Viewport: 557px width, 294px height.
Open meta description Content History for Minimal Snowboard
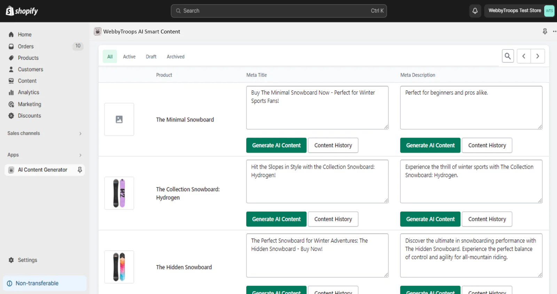(x=487, y=145)
